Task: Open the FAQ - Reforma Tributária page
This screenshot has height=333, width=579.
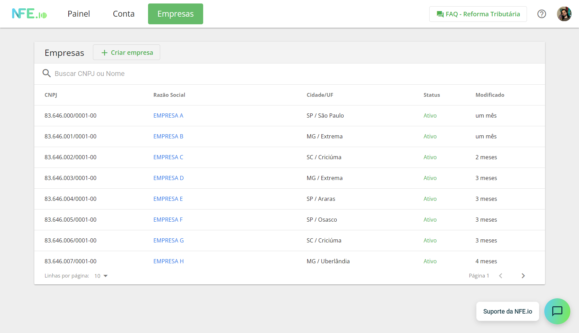Action: click(x=478, y=14)
